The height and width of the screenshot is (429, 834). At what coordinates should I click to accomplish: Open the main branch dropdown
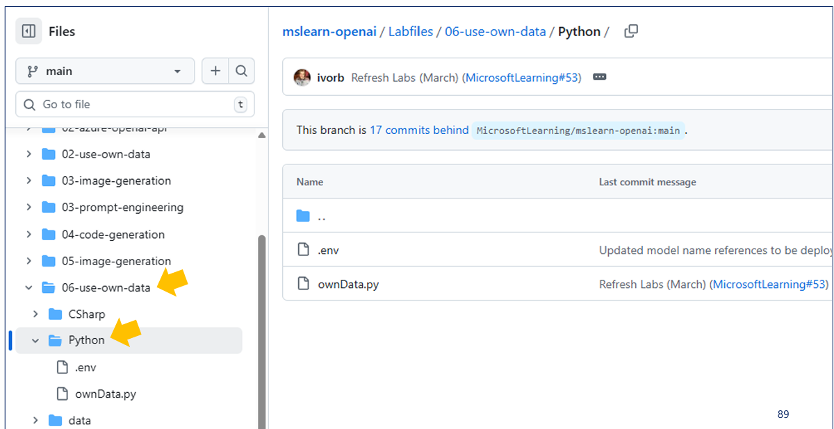point(105,71)
